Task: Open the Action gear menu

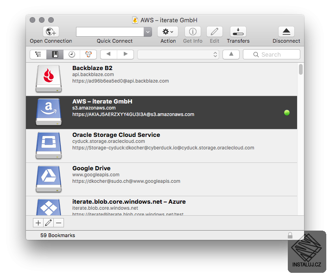Action: coord(168,32)
